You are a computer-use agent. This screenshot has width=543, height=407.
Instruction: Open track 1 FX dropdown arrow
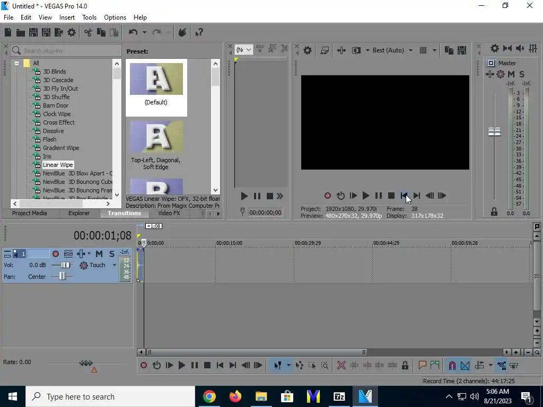[x=89, y=254]
